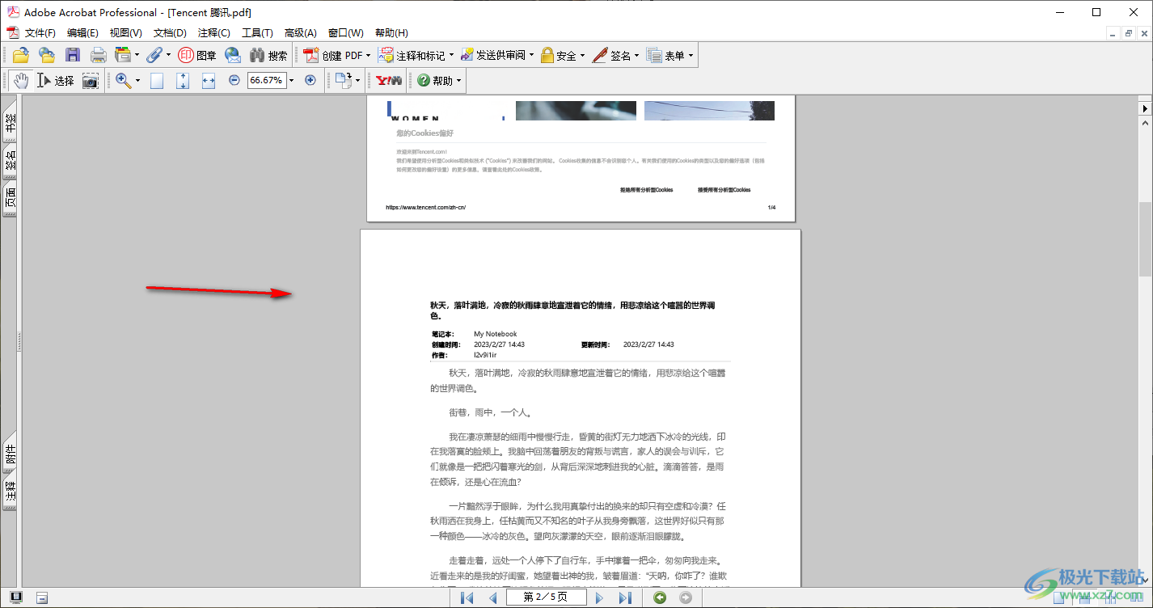Go to the previous page
Viewport: 1153px width, 608px height.
492,597
